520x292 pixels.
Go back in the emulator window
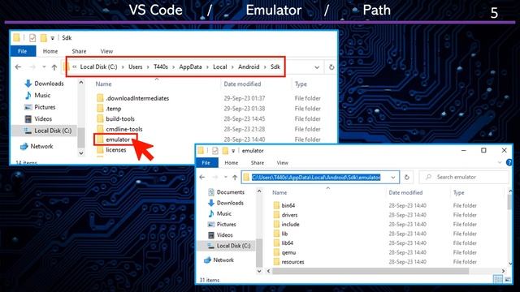tap(202, 177)
